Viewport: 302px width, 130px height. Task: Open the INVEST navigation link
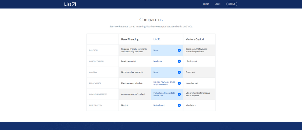tap(206, 4)
